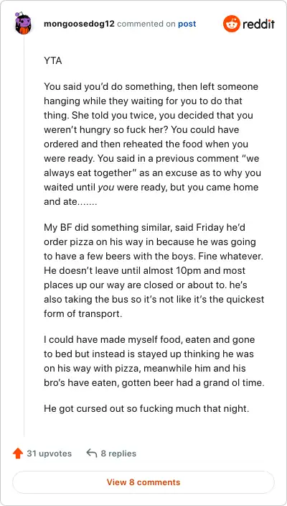Image resolution: width=287 pixels, height=506 pixels.
Task: Click the italicized word "you"
Action: (x=106, y=188)
